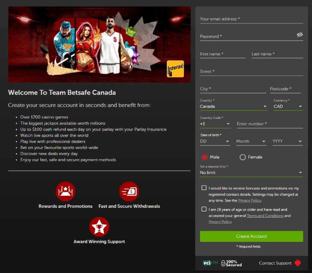This screenshot has height=273, width=312.
Task: Toggle password visibility eye icon
Action: [300, 35]
